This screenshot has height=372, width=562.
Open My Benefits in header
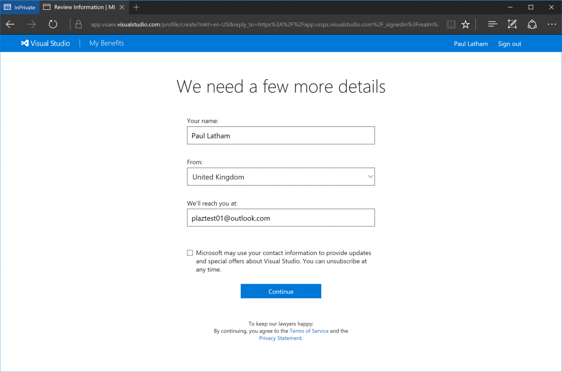tap(106, 43)
